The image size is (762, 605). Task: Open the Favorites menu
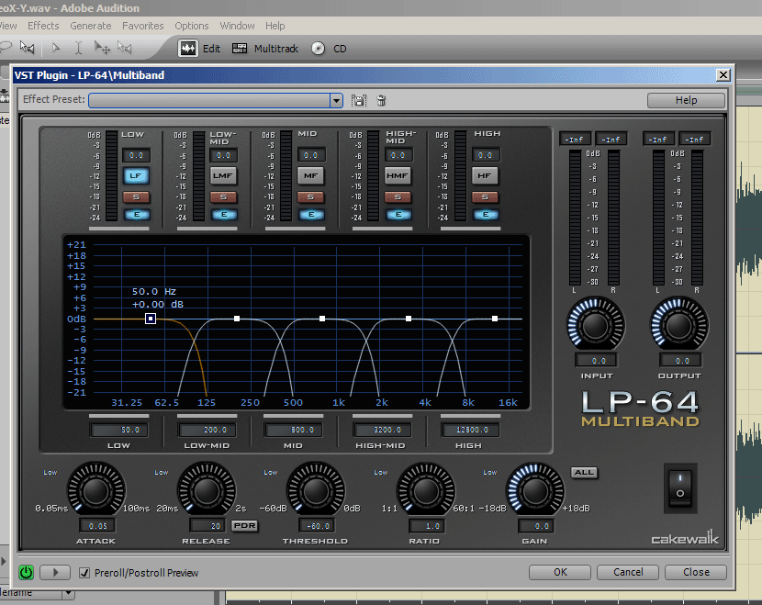point(143,26)
